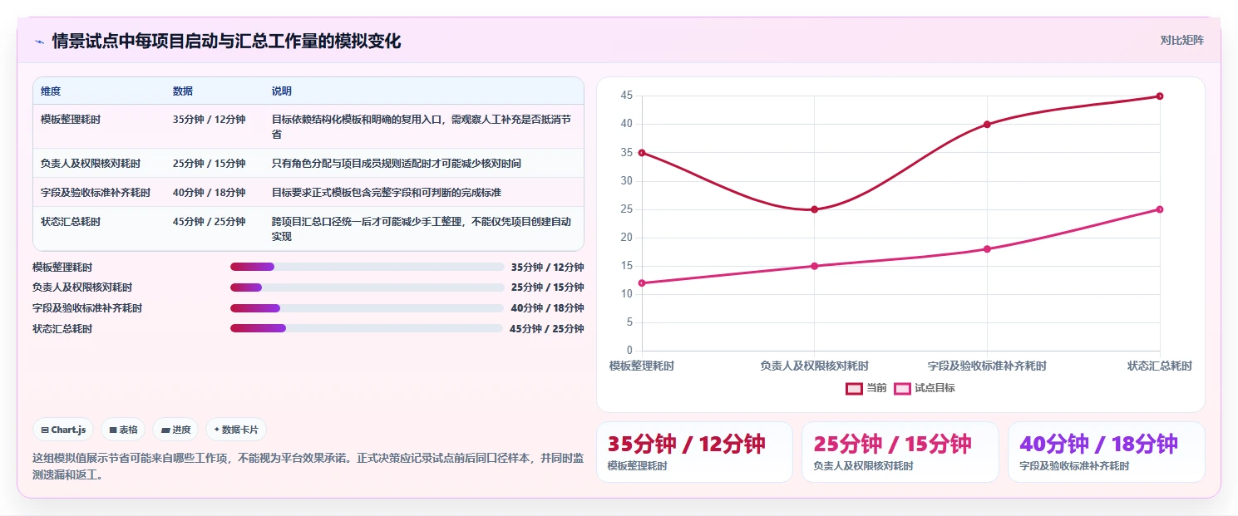
Task: Select the 维度 column header
Action: [x=99, y=91]
